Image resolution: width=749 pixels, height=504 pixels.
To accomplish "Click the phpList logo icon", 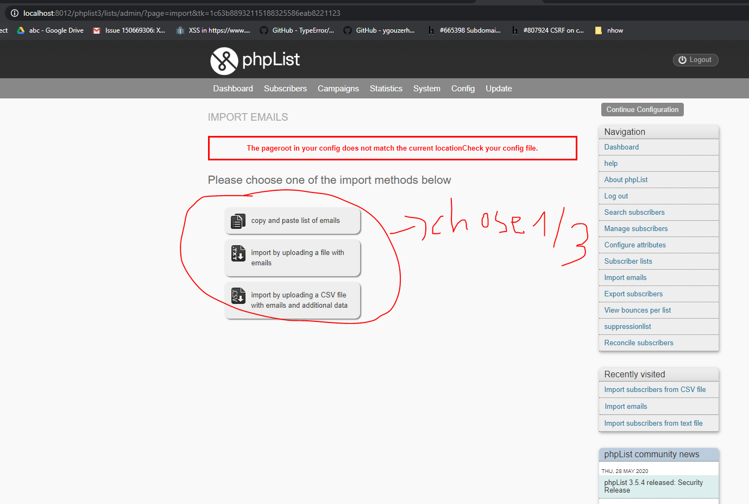I will (224, 60).
